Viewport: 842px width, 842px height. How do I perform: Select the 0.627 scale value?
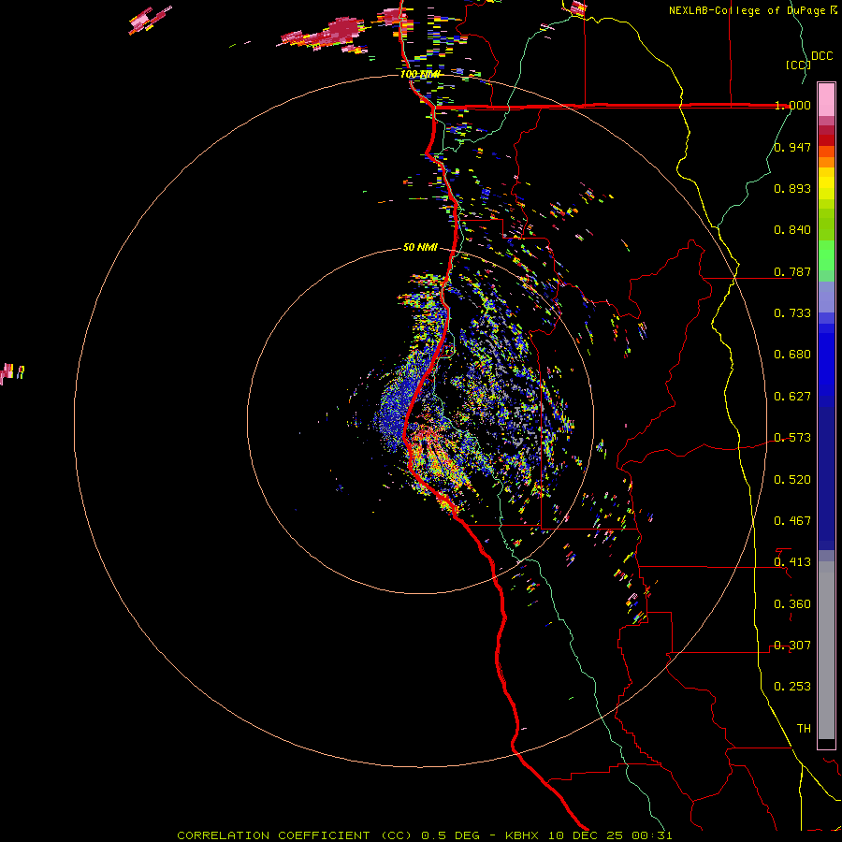coord(792,397)
